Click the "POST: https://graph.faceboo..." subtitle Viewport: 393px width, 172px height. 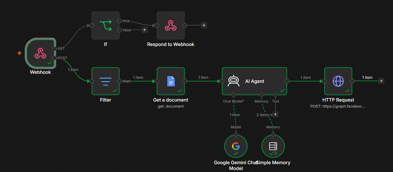(338, 106)
